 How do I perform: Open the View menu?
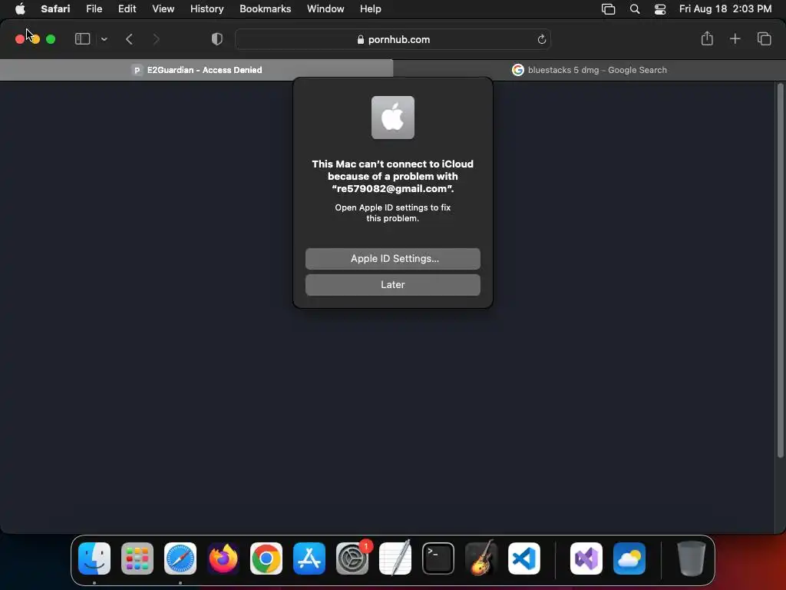tap(163, 8)
